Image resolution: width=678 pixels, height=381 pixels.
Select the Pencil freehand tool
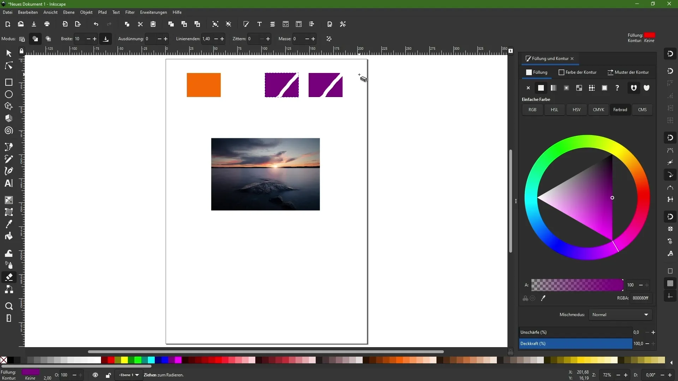tap(9, 159)
